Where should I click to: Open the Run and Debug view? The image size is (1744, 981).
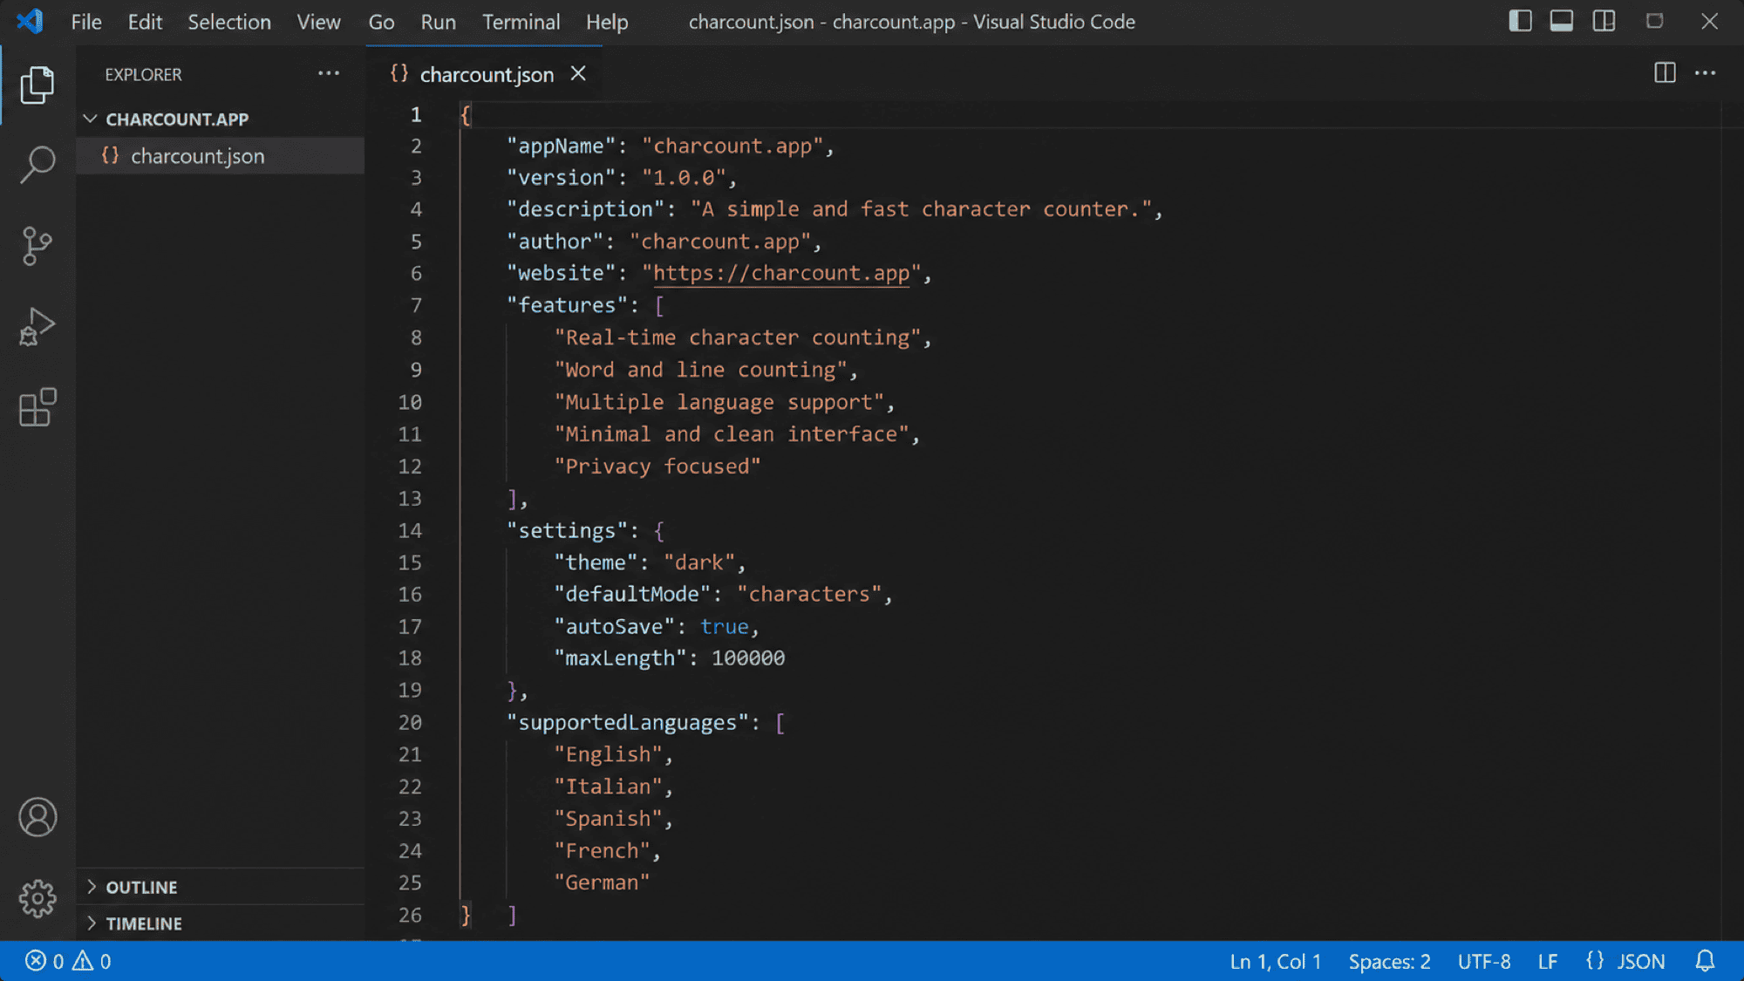37,327
